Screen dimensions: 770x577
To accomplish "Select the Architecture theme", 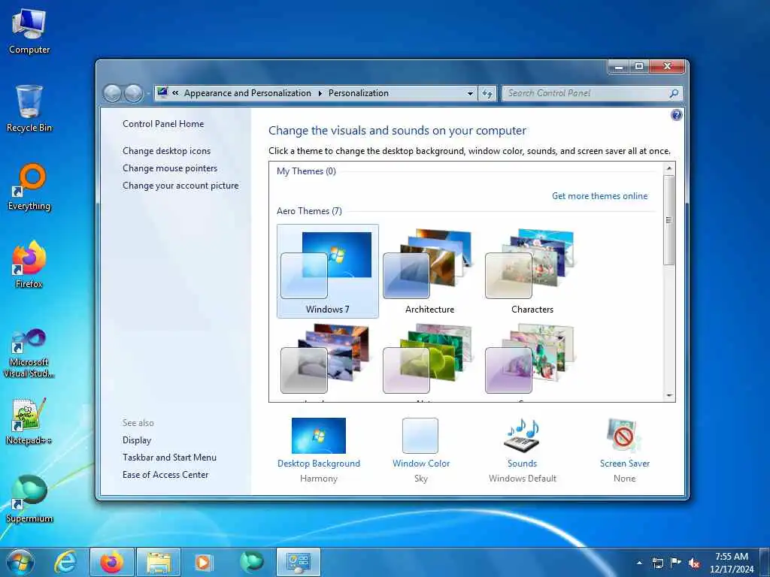I will (429, 271).
